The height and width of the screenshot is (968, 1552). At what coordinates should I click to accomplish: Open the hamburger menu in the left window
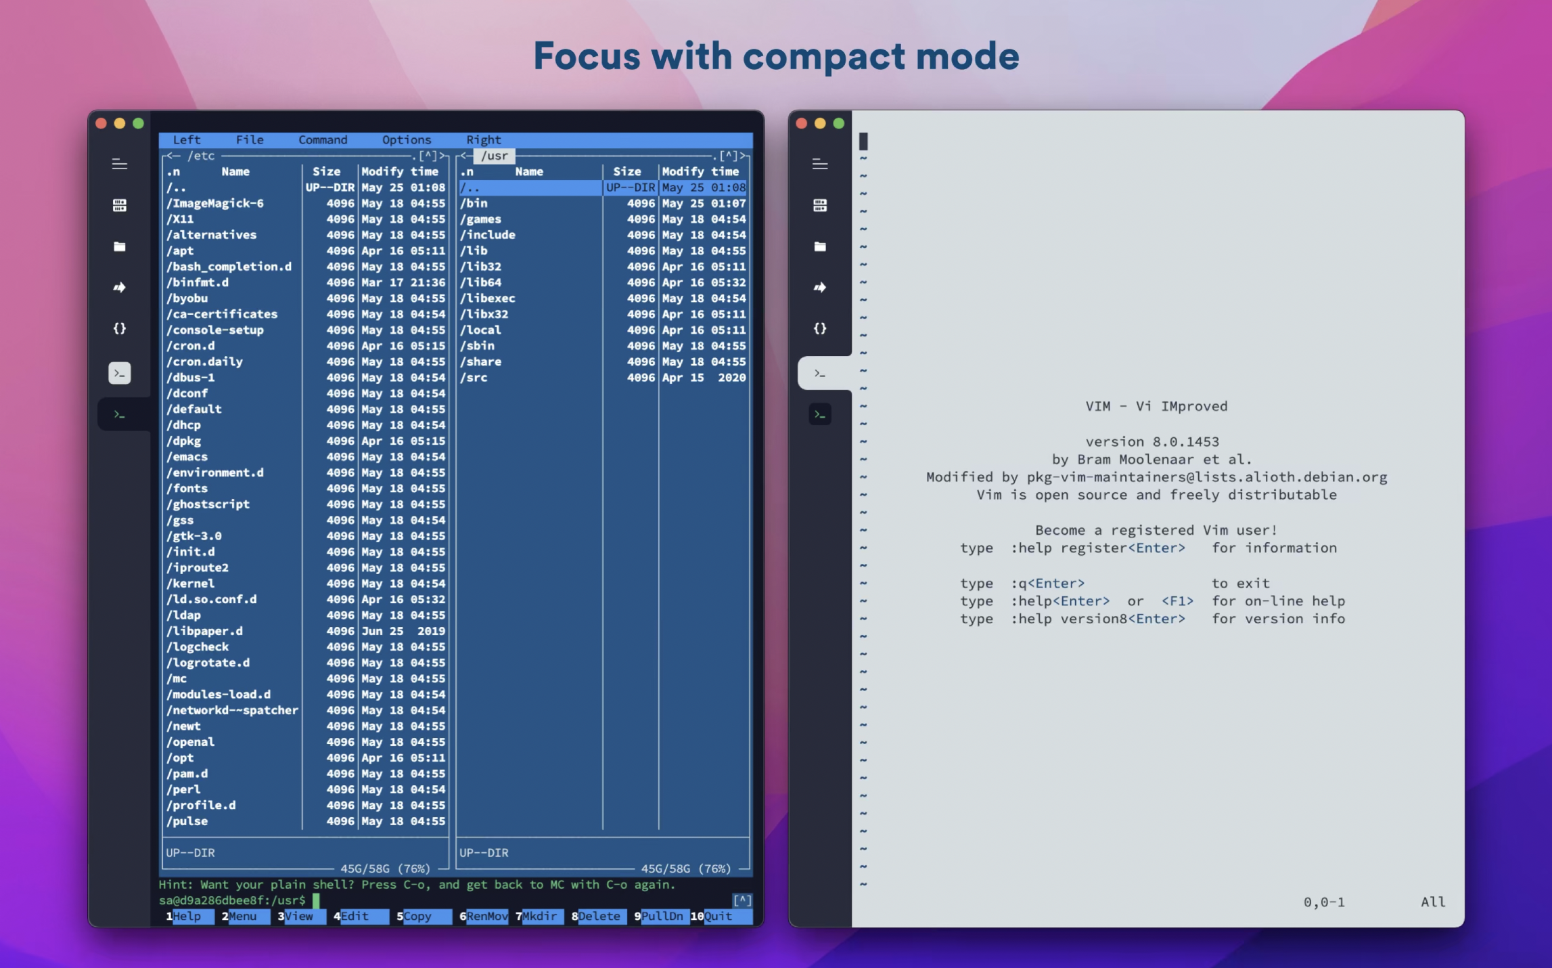coord(119,164)
